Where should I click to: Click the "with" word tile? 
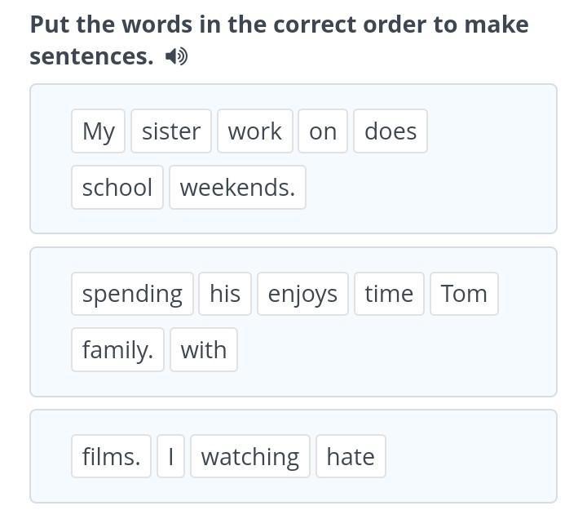click(204, 350)
